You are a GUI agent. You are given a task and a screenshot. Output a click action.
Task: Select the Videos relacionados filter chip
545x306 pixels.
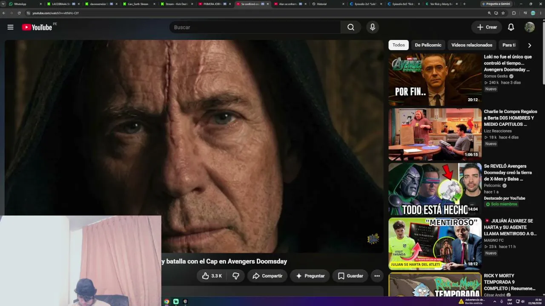pos(472,45)
